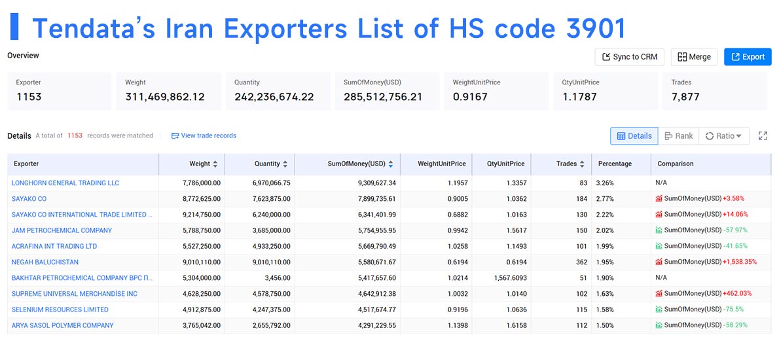This screenshot has height=339, width=779.
Task: Open NEGAH BALUCHISTAN exporter link
Action: pos(45,262)
